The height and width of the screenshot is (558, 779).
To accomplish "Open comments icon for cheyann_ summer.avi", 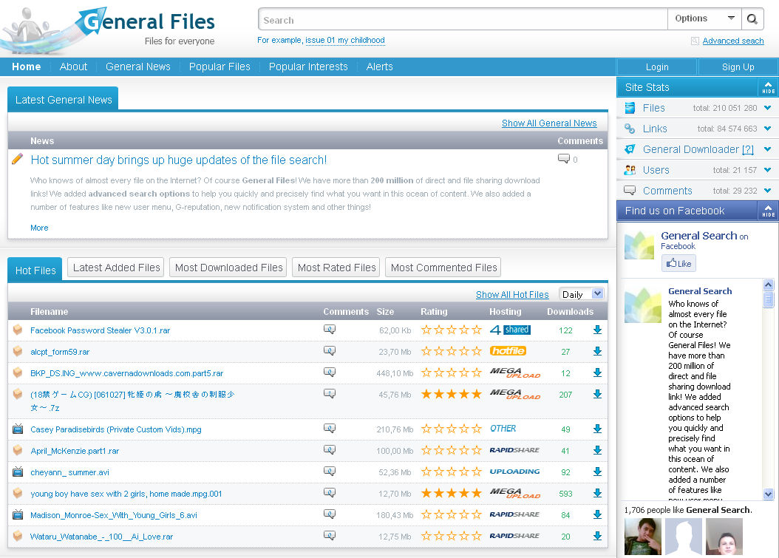I will coord(330,471).
